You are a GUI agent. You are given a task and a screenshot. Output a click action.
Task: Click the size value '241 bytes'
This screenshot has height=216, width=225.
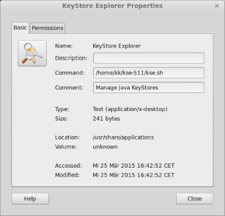[x=106, y=119]
